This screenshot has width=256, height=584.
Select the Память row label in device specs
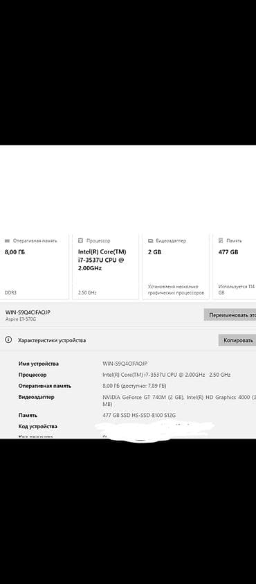(x=28, y=415)
